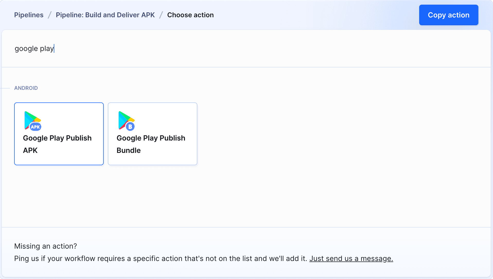Select the Google Play Publish APK card title

[x=57, y=144]
